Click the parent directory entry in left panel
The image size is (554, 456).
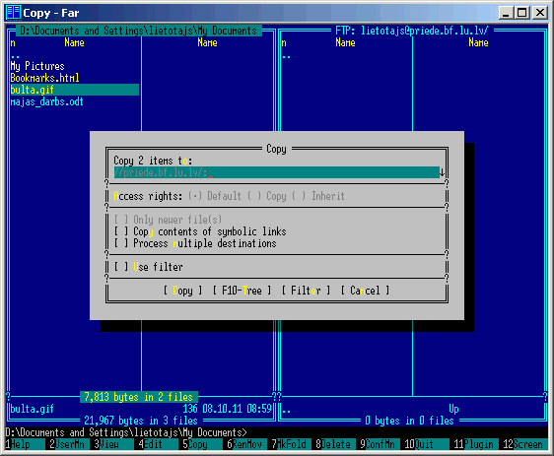(15, 55)
